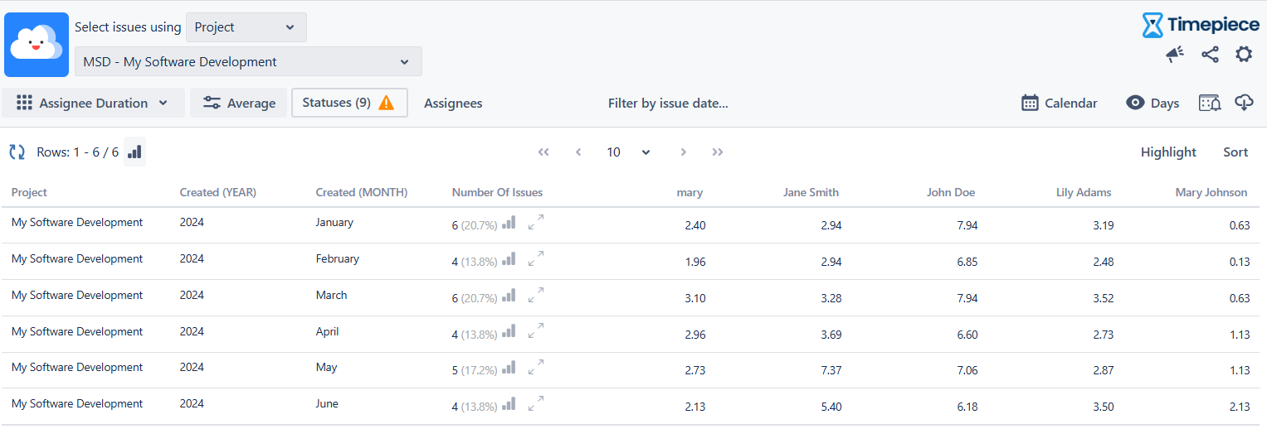Click Jane Smith value 7.37 in May
The height and width of the screenshot is (429, 1267).
(x=831, y=370)
